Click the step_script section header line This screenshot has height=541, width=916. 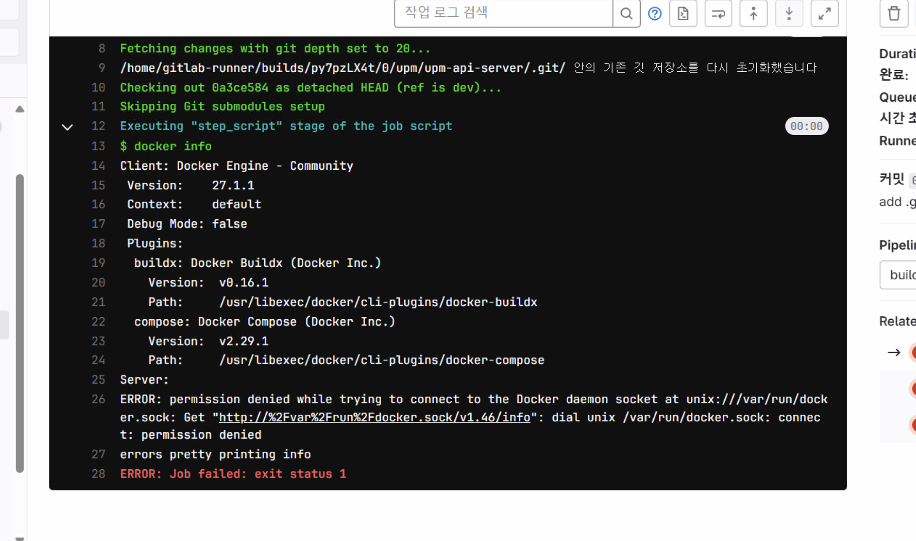(286, 126)
